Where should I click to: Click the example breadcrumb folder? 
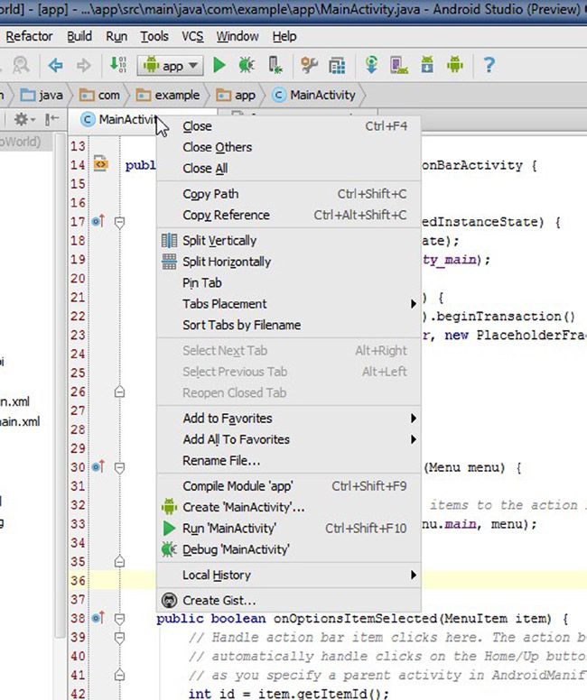pos(168,95)
